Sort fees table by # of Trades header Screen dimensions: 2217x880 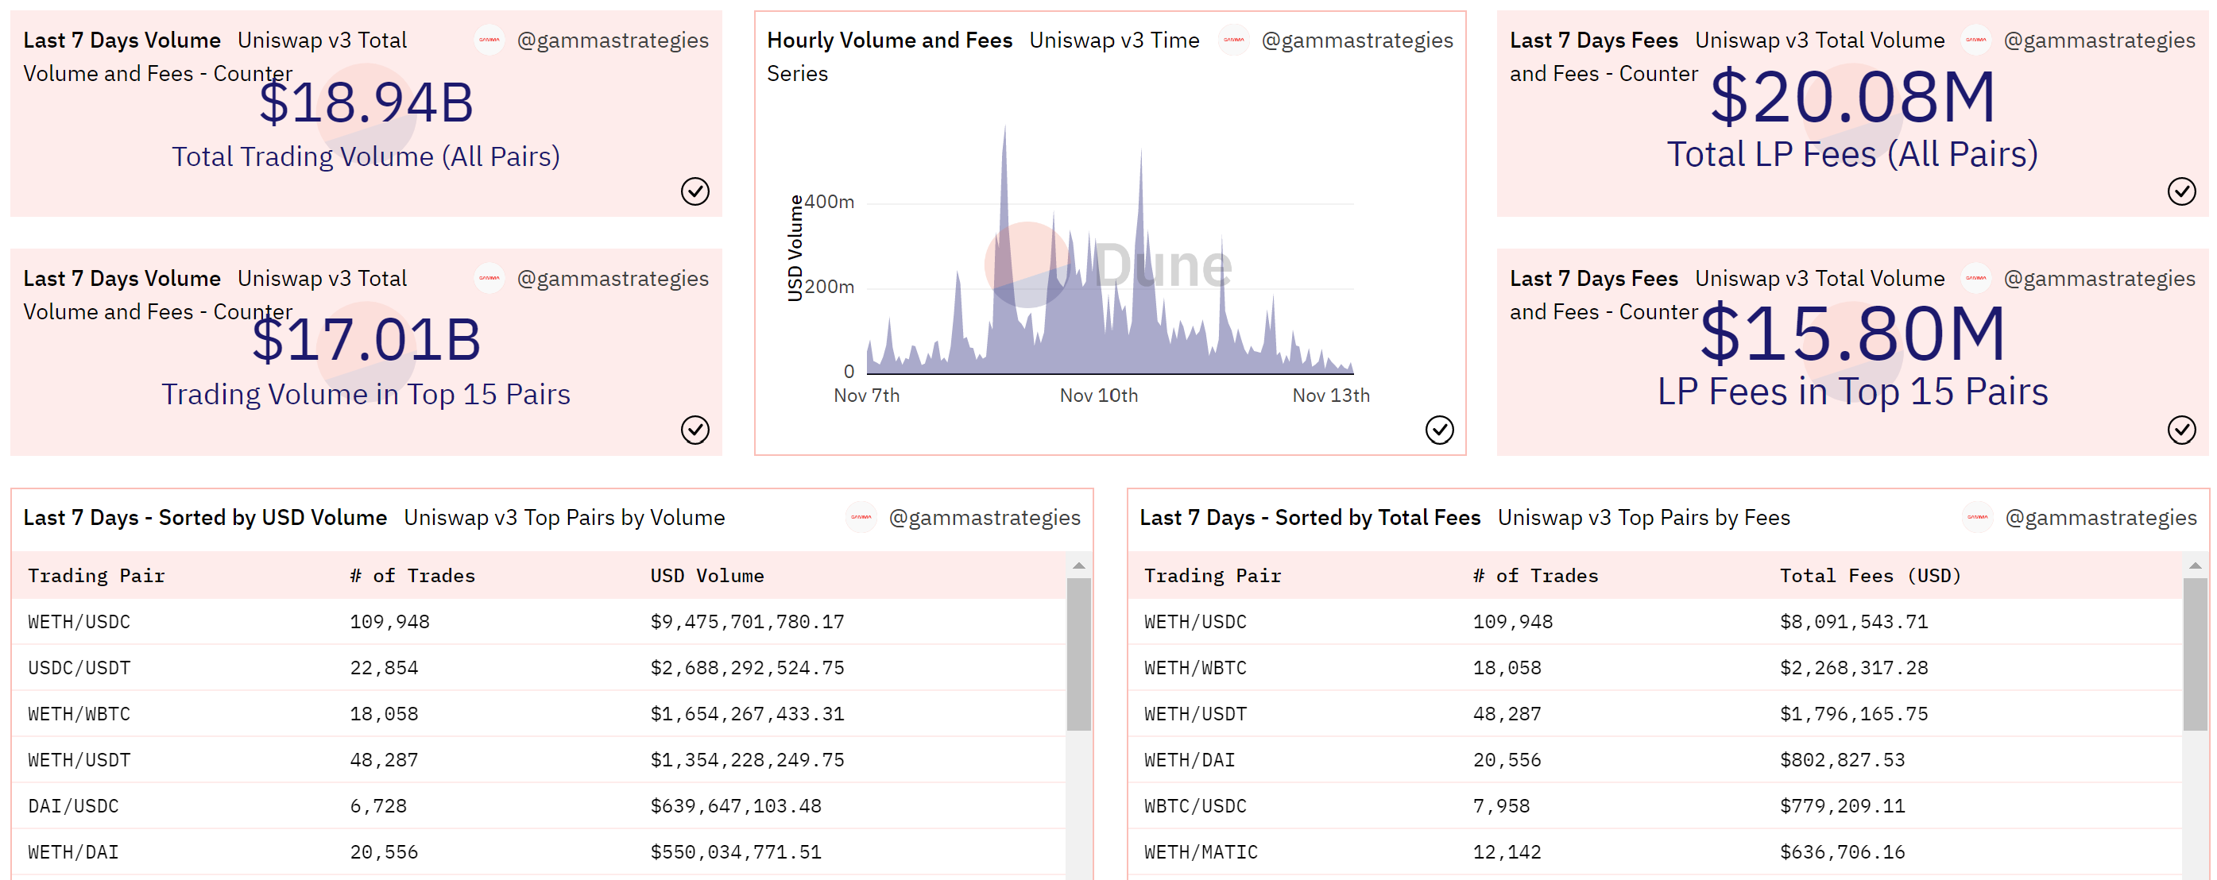pos(1535,576)
